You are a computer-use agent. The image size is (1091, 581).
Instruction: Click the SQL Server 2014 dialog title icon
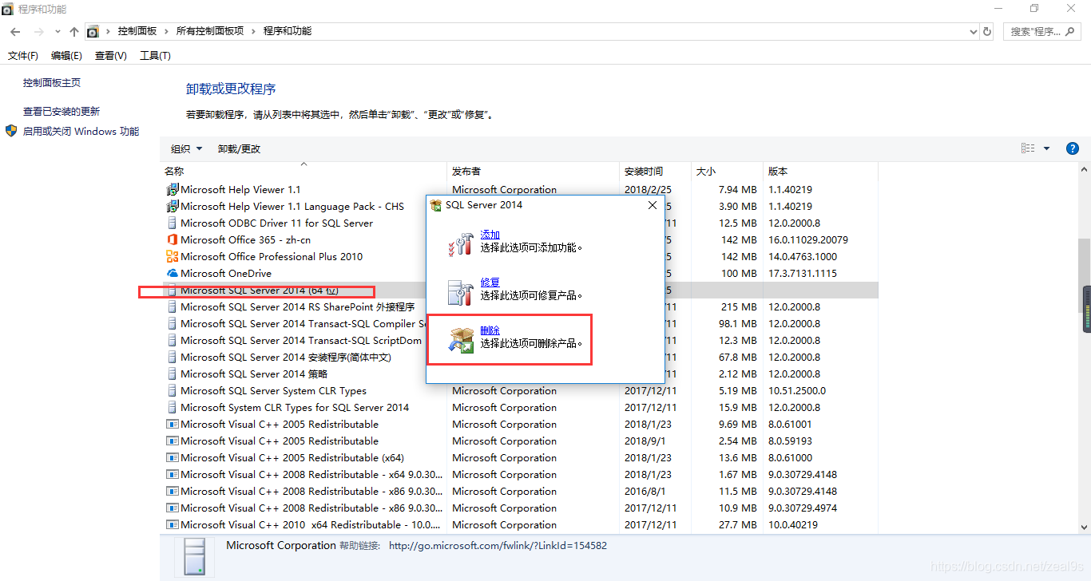(436, 205)
